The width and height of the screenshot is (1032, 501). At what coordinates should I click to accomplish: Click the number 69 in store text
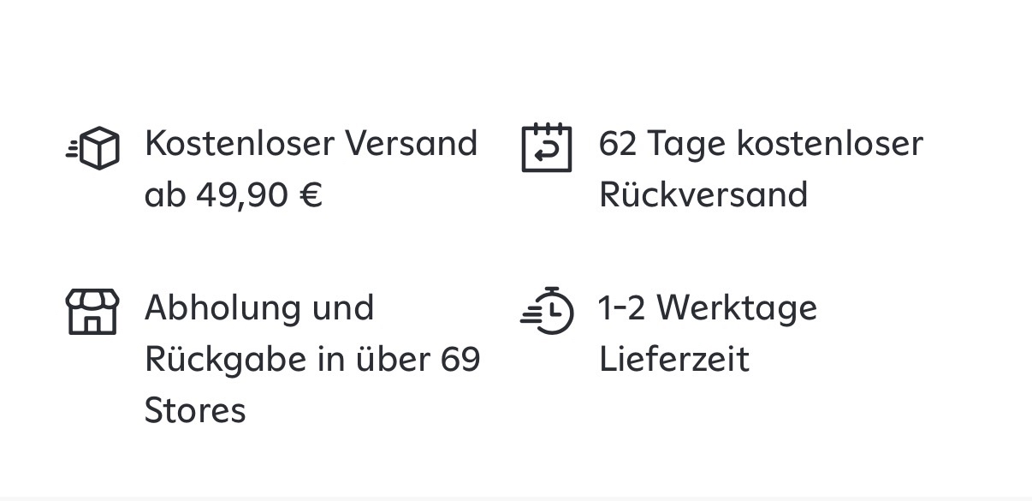[460, 359]
